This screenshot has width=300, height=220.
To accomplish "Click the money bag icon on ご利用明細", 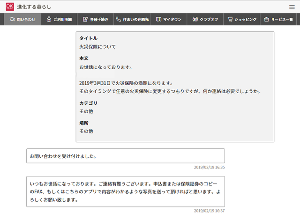I will 49,19.
